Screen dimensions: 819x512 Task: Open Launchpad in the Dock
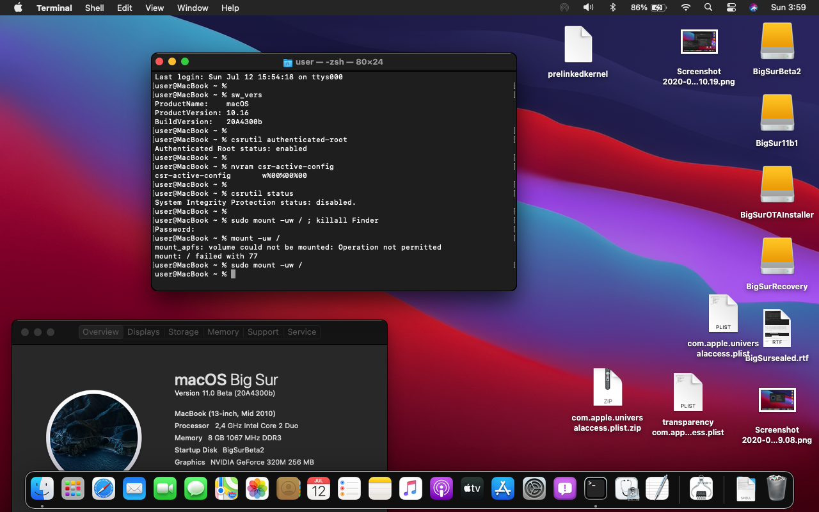click(73, 489)
